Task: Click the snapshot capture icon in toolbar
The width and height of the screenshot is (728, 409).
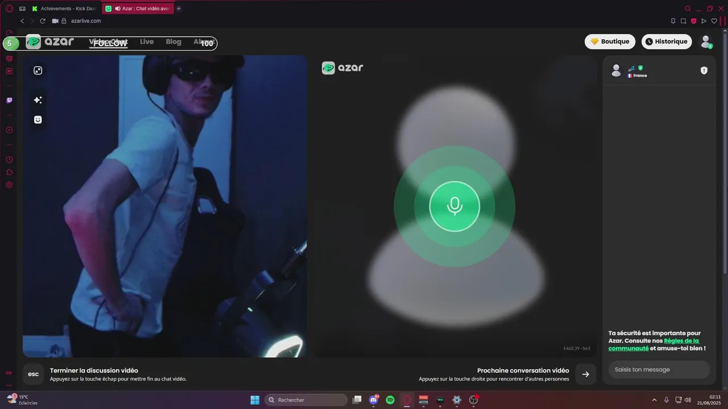Action: coord(683,21)
